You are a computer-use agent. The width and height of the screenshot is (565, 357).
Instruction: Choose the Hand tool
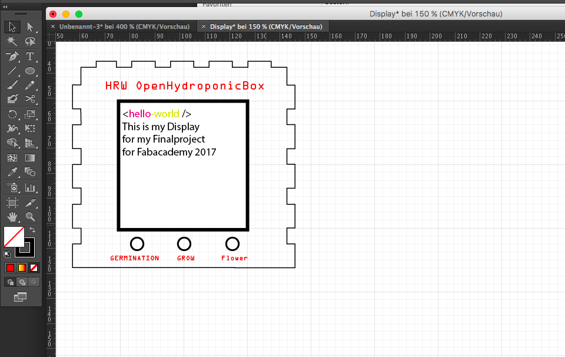point(12,217)
